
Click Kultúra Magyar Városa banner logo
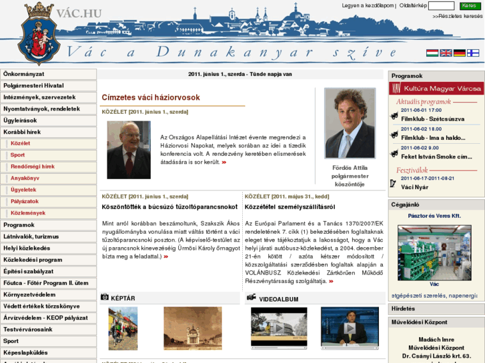(436, 89)
